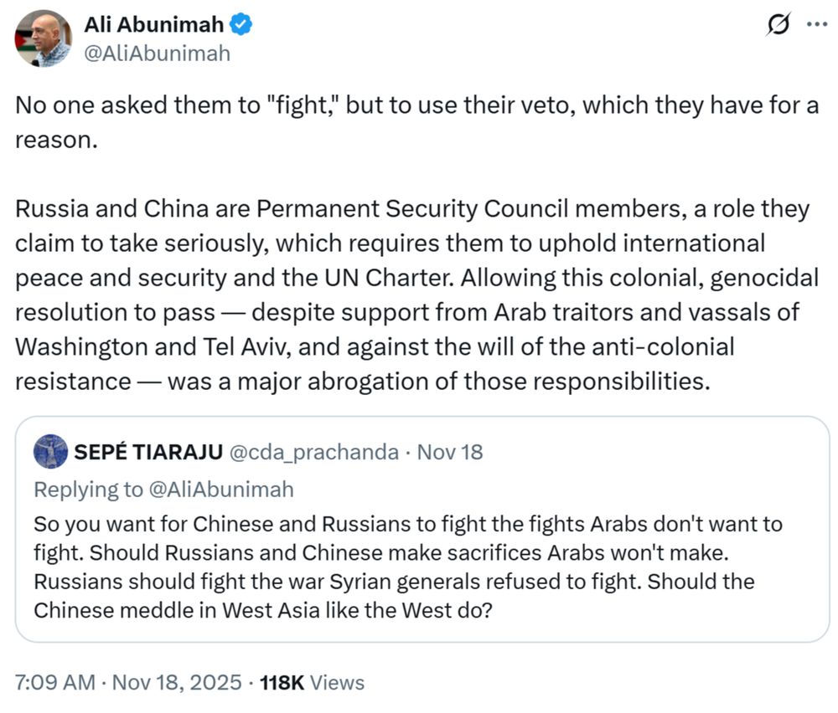Screen dimensions: 838x713
Task: Click the word 'reason.' in the tweet
Action: click(x=56, y=141)
